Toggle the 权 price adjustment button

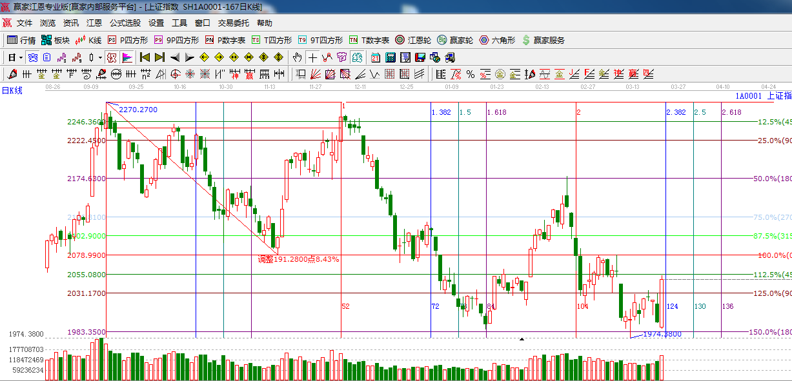click(x=112, y=57)
